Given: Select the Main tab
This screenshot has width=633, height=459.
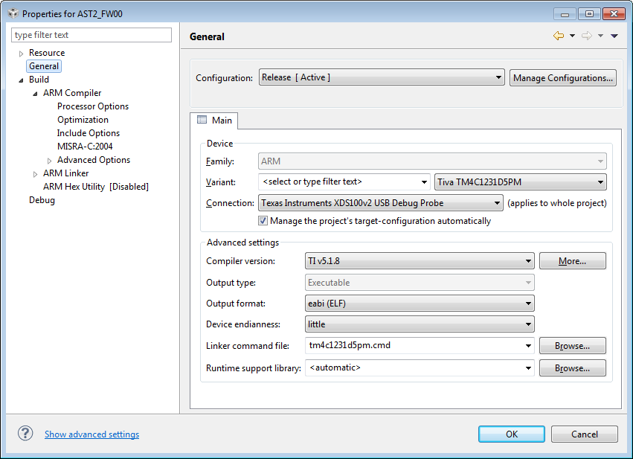Looking at the screenshot, I should pos(214,121).
